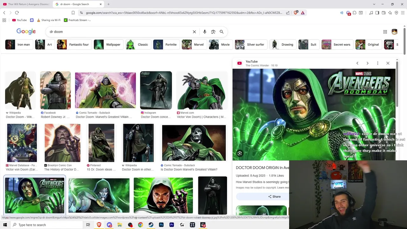The height and width of the screenshot is (229, 407).
Task: Show previous image in preview panel
Action: [357, 63]
